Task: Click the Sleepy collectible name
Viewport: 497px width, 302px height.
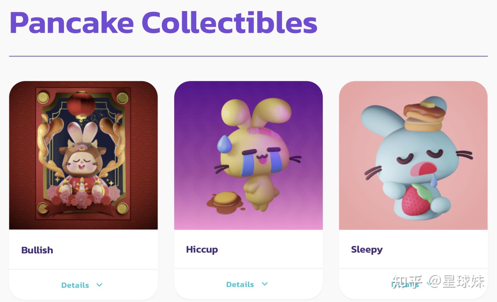Action: pos(367,250)
